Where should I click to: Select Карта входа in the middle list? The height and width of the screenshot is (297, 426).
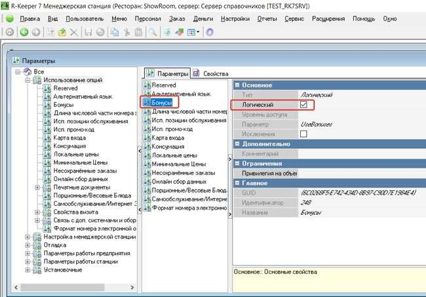click(x=168, y=138)
